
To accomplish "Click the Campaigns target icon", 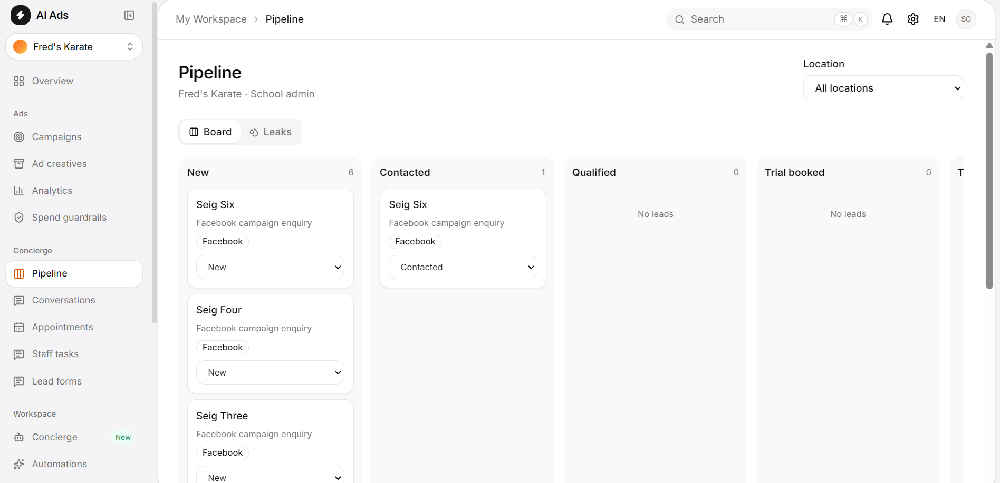I will pyautogui.click(x=19, y=137).
